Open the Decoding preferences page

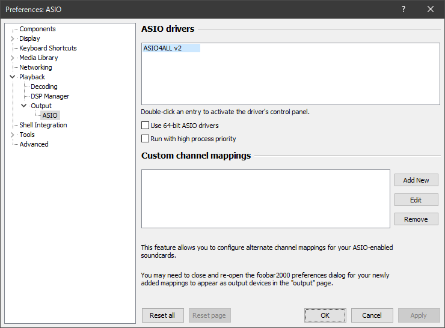44,87
